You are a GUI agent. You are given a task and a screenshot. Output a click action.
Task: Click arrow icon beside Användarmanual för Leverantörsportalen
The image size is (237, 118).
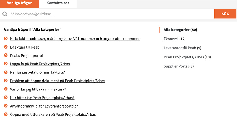click(6, 106)
